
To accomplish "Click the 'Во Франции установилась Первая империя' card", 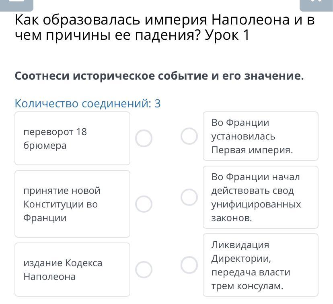I will point(260,136).
